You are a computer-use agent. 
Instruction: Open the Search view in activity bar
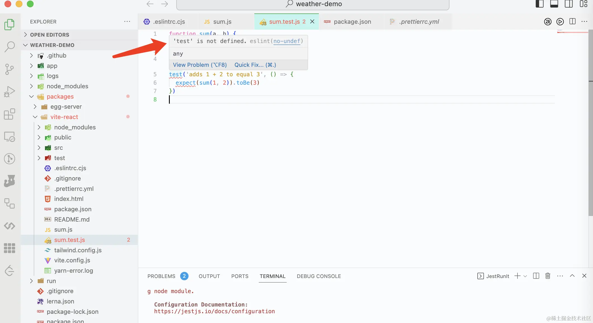pos(10,47)
